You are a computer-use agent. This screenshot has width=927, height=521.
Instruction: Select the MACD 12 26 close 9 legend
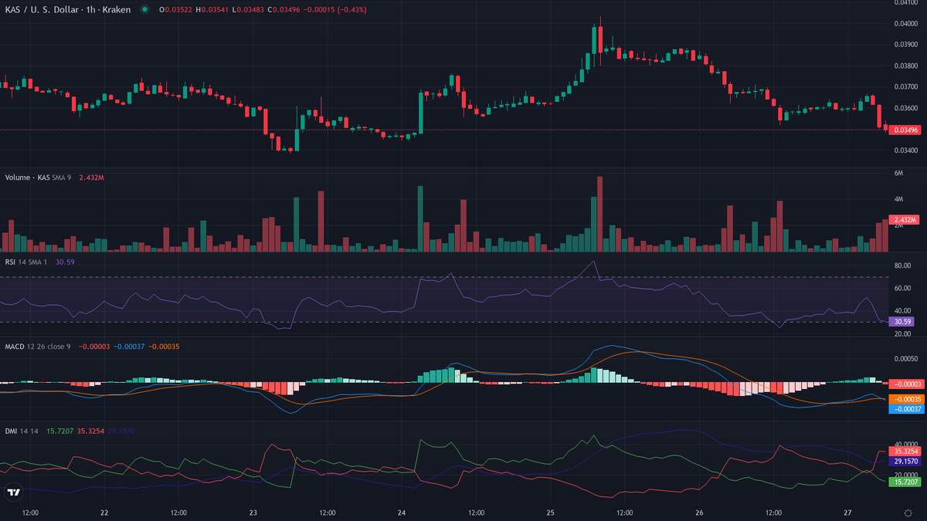click(38, 346)
